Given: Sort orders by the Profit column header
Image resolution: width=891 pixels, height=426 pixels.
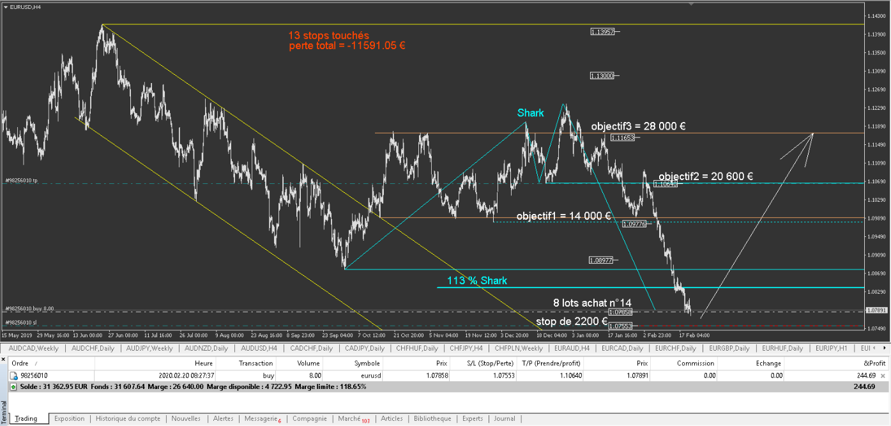Looking at the screenshot, I should point(837,363).
